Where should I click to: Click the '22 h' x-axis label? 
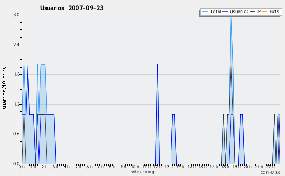tap(270, 166)
